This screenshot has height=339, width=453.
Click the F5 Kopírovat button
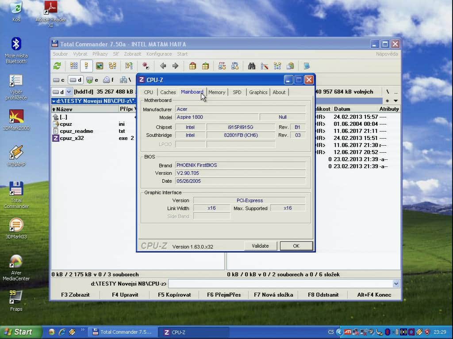tap(174, 294)
